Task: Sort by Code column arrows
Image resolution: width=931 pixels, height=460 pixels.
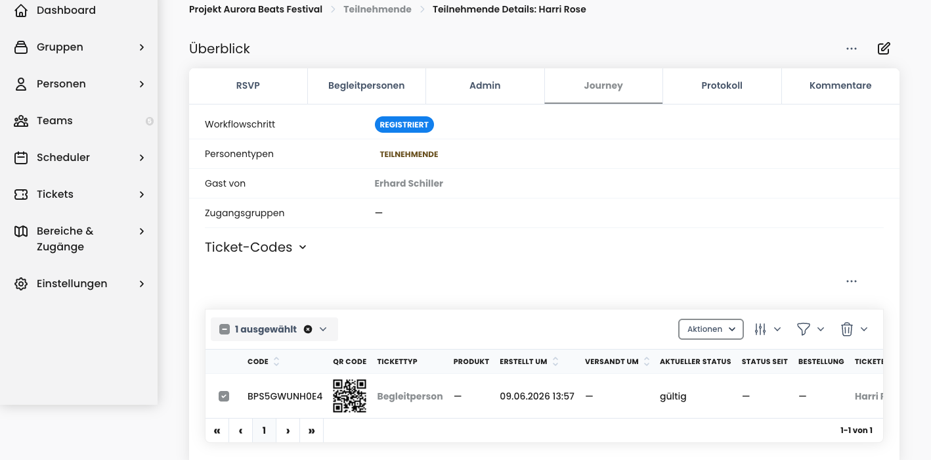Action: pos(276,361)
